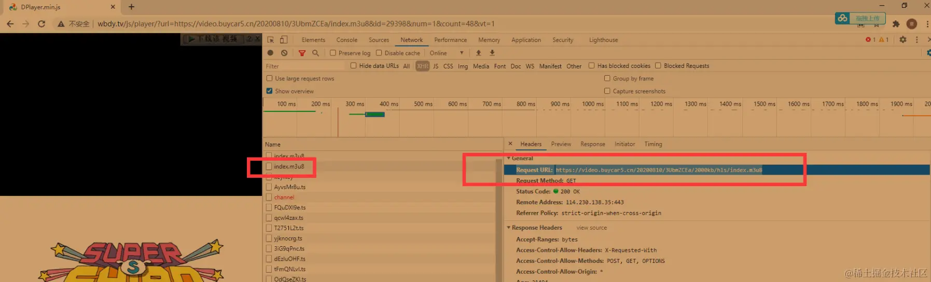
Task: Filter requests by Media type
Action: (481, 66)
